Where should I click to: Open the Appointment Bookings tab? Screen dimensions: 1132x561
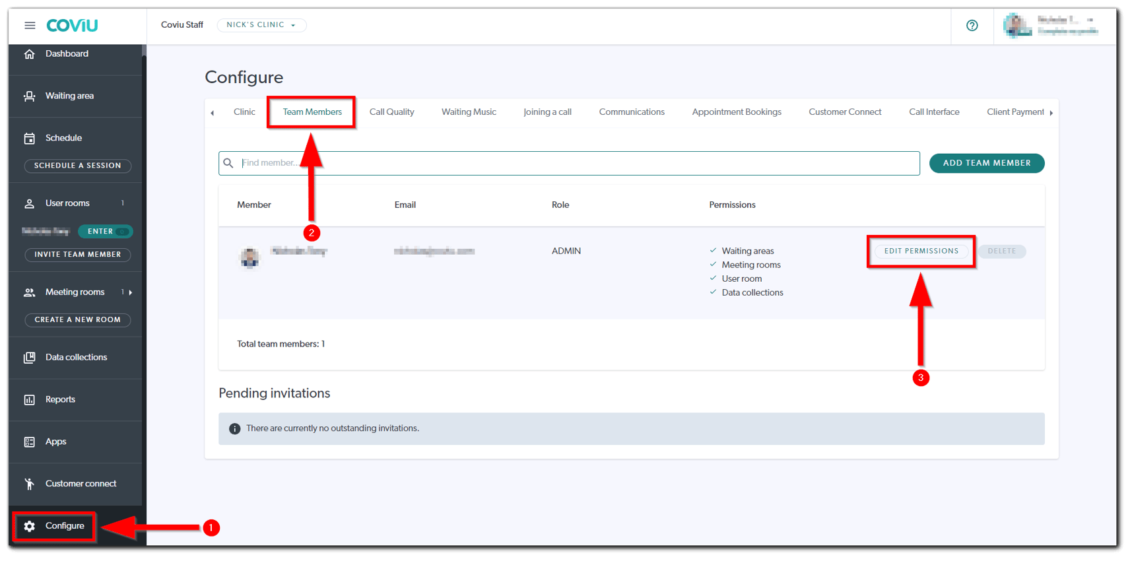(x=737, y=112)
